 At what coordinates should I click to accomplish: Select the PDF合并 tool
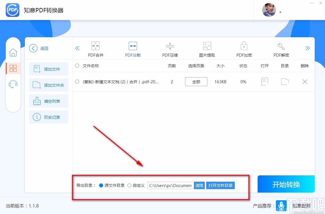95,49
